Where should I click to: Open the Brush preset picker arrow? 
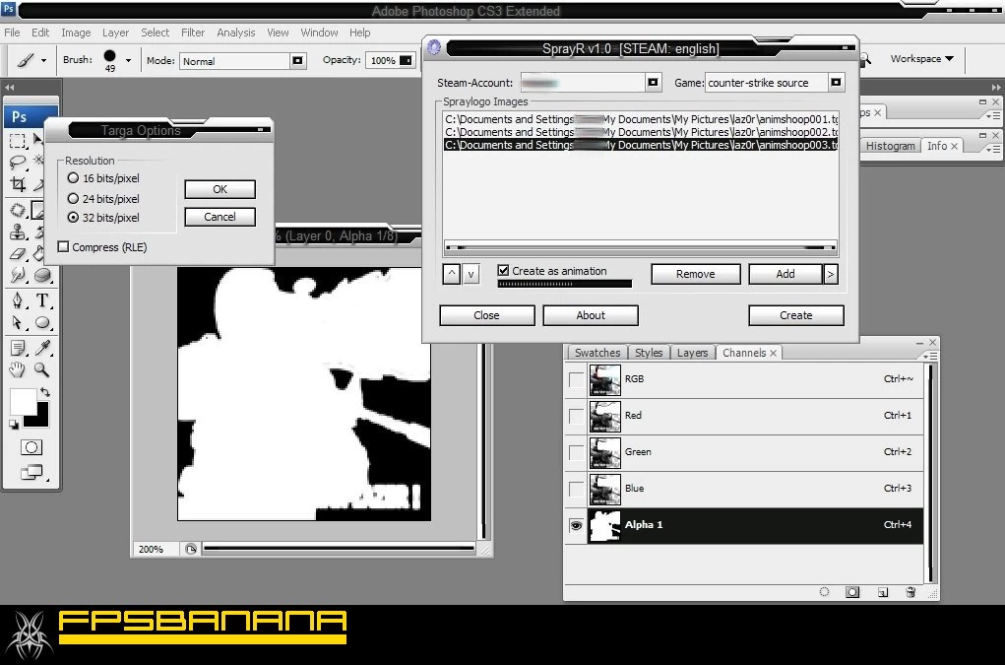128,60
